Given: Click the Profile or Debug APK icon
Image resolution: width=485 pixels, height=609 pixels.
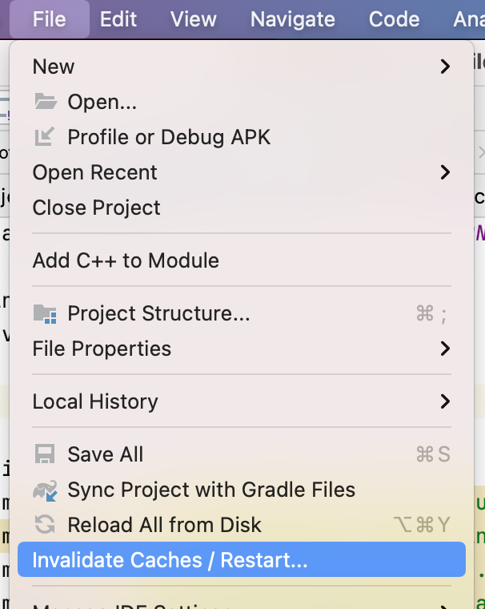Looking at the screenshot, I should pyautogui.click(x=45, y=137).
